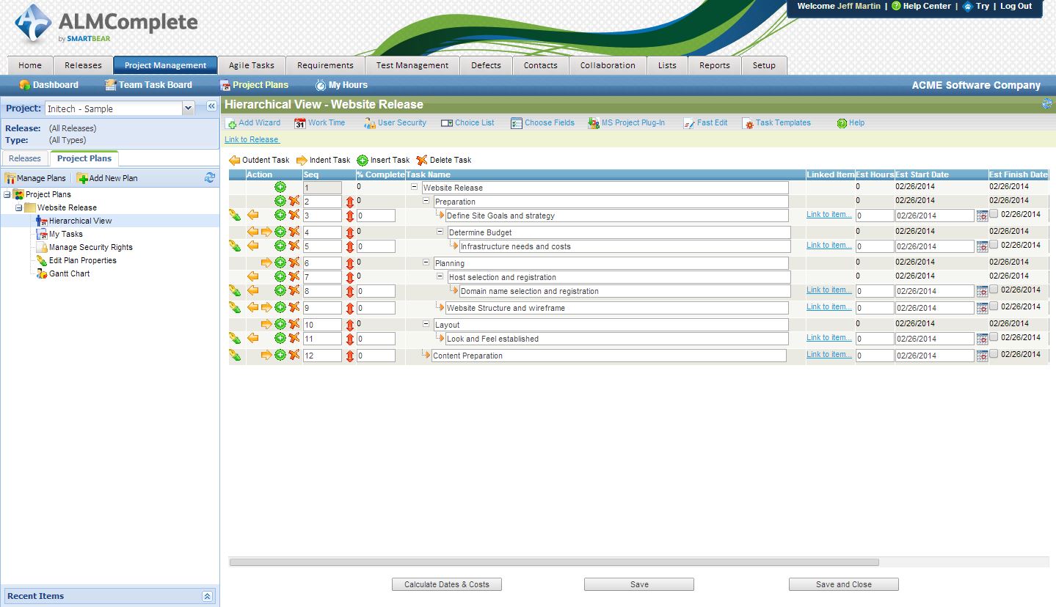Select Gantt Chart in plan tree

(69, 273)
